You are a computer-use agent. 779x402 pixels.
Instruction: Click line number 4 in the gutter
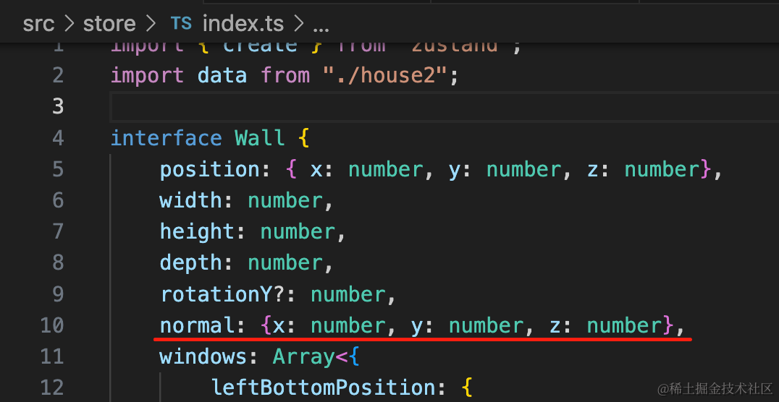pos(58,138)
